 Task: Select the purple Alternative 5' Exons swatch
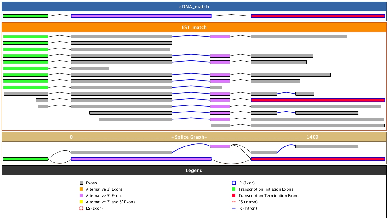81,196
